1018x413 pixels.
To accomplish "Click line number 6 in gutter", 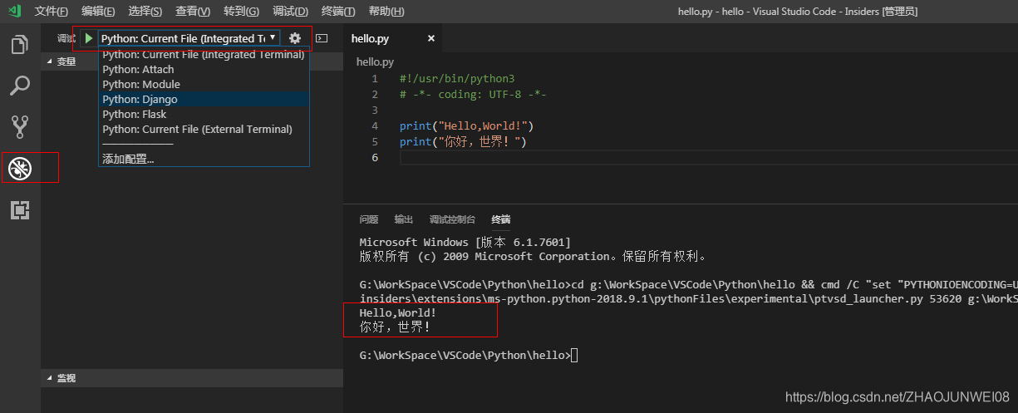I will [x=375, y=158].
